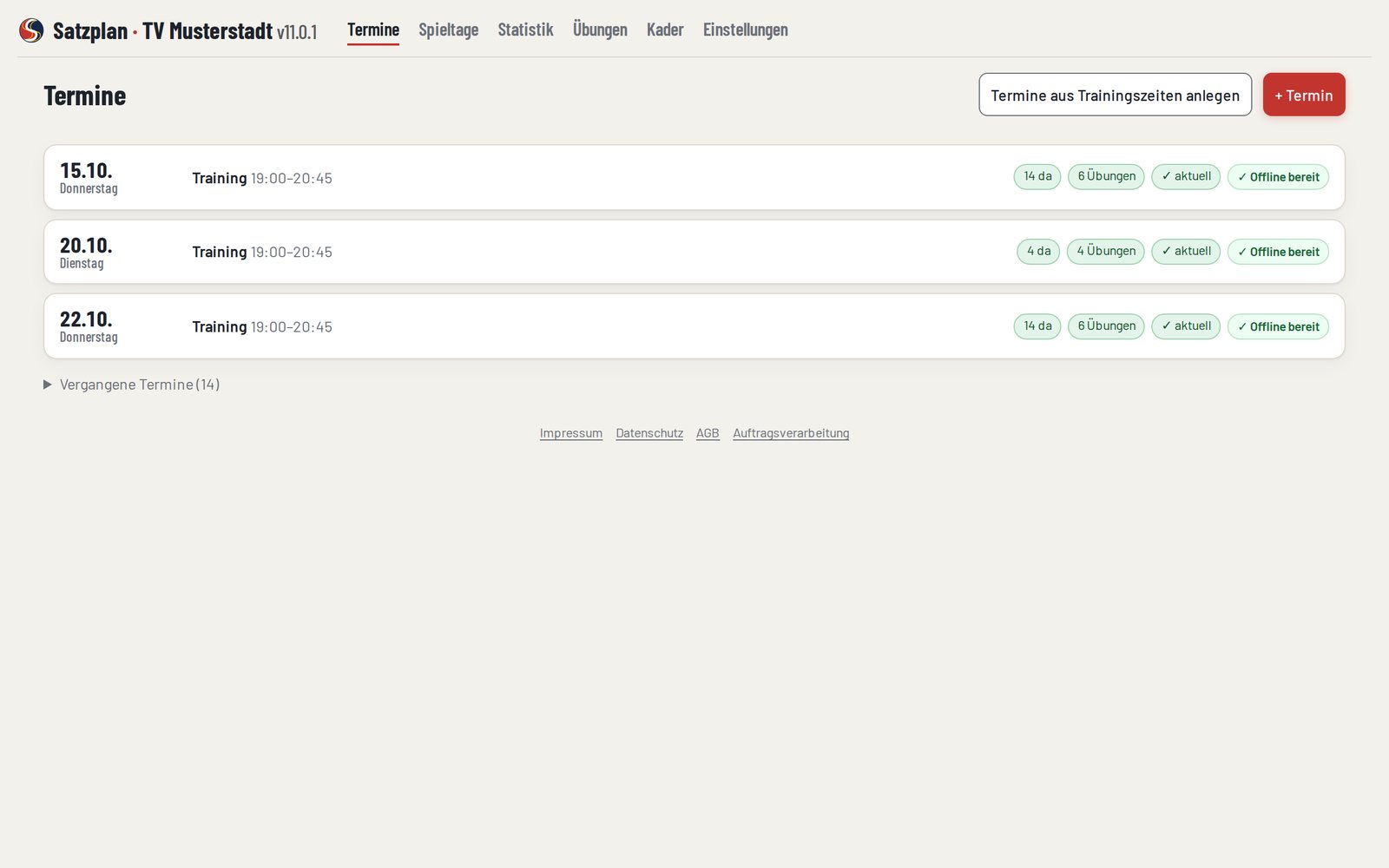Open the Auftragsverarbeitung link
1389x868 pixels.
click(791, 433)
